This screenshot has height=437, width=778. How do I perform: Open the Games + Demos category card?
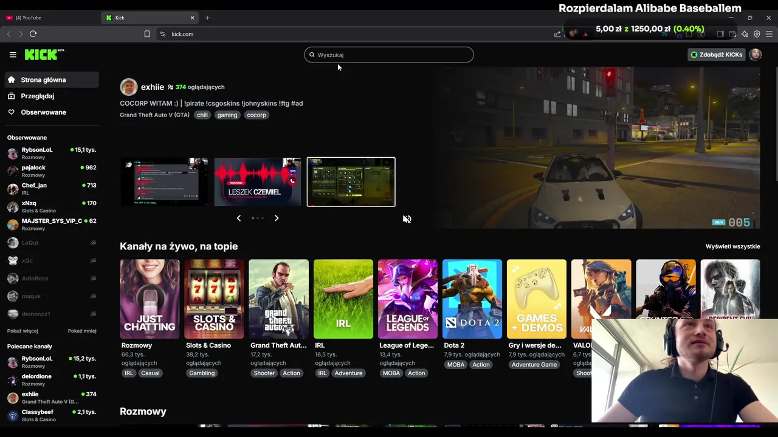[537, 299]
